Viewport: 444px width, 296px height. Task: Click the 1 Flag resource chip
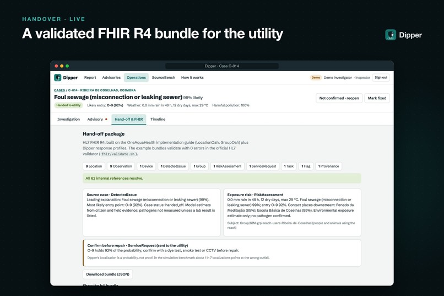pos(306,166)
